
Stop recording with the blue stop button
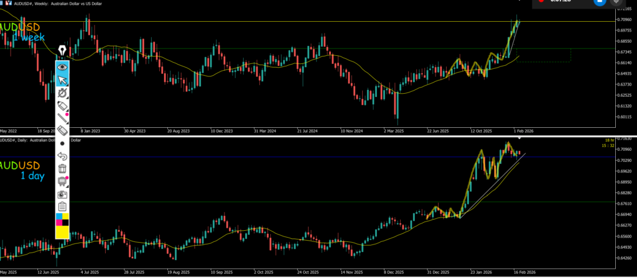(x=600, y=2)
